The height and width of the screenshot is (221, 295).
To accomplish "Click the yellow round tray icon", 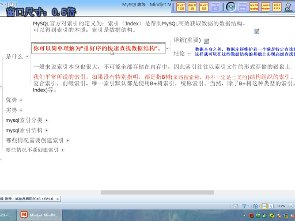I will pos(272,216).
